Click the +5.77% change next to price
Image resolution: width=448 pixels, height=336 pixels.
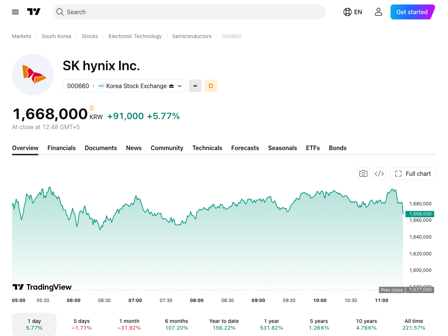pos(163,116)
